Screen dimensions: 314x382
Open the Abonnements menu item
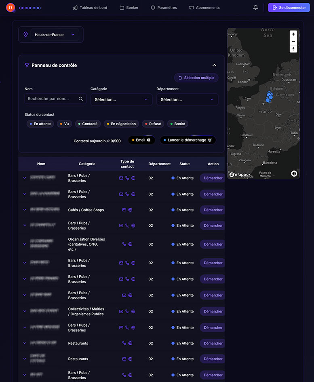point(204,8)
